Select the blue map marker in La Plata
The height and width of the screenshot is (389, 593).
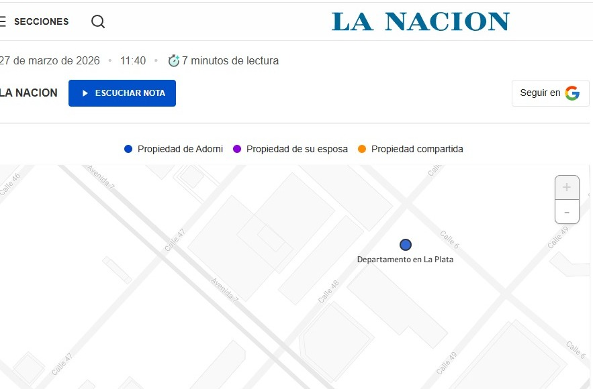(405, 245)
